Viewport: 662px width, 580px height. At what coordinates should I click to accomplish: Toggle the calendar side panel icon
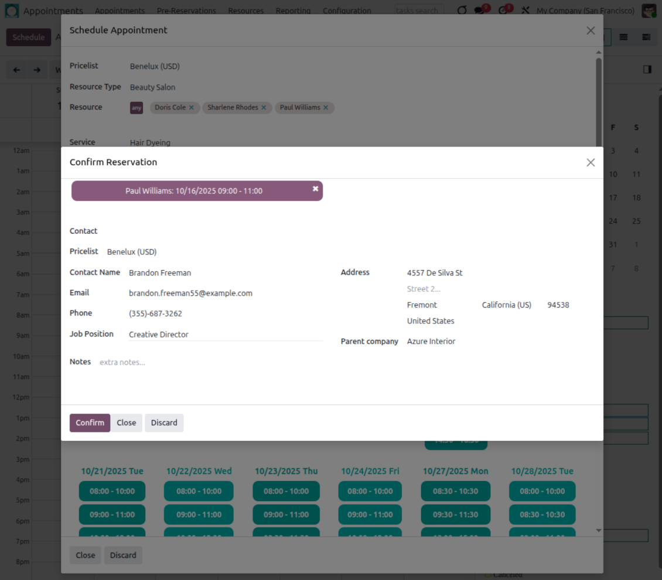pos(647,70)
